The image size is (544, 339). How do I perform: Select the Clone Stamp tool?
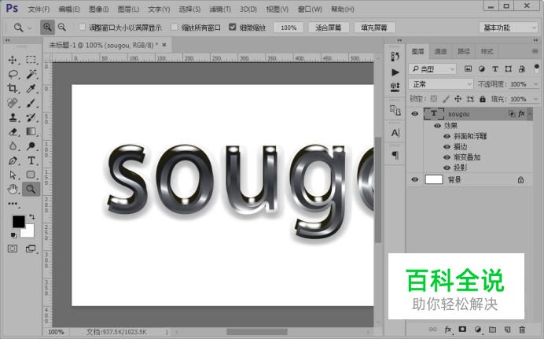coord(13,117)
